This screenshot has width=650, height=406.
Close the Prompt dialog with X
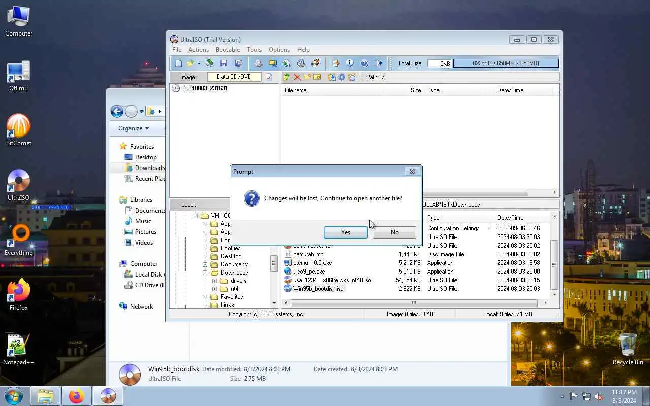coord(412,172)
